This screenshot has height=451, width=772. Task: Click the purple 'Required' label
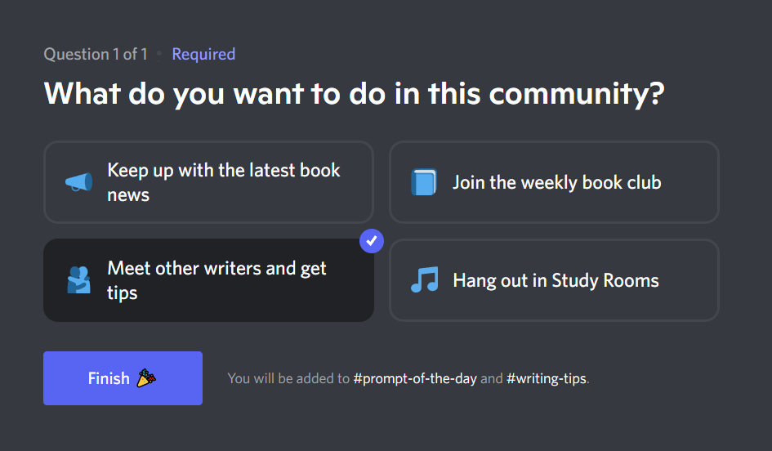tap(203, 55)
